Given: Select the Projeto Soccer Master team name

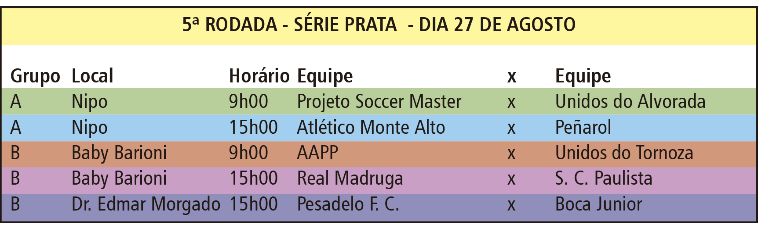Looking at the screenshot, I should click(x=379, y=102).
